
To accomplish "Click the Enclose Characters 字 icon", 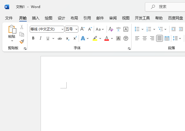I will pyautogui.click(x=126, y=38).
